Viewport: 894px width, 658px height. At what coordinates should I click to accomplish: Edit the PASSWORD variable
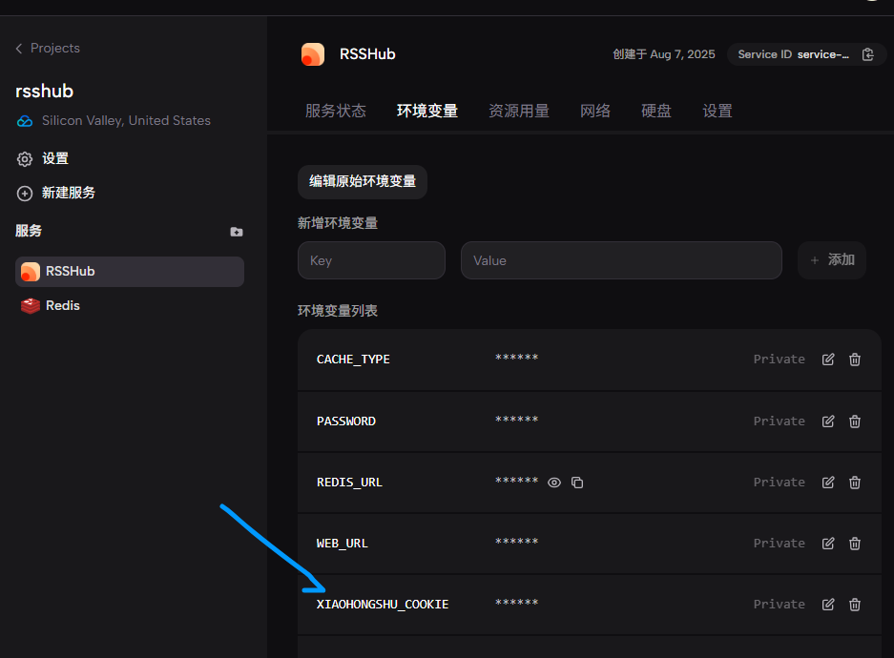[828, 422]
